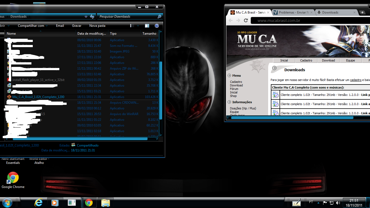Open the Windows Explorer taskbar icon

105,203
